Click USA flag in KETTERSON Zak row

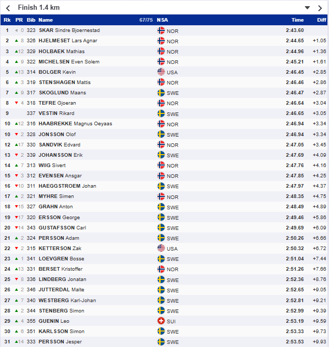(161, 248)
